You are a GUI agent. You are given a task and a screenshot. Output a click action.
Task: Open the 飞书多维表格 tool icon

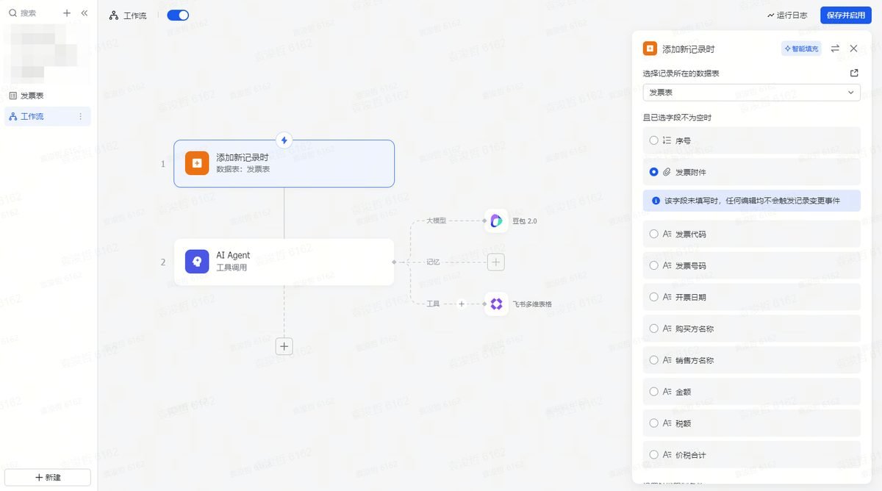pos(496,304)
